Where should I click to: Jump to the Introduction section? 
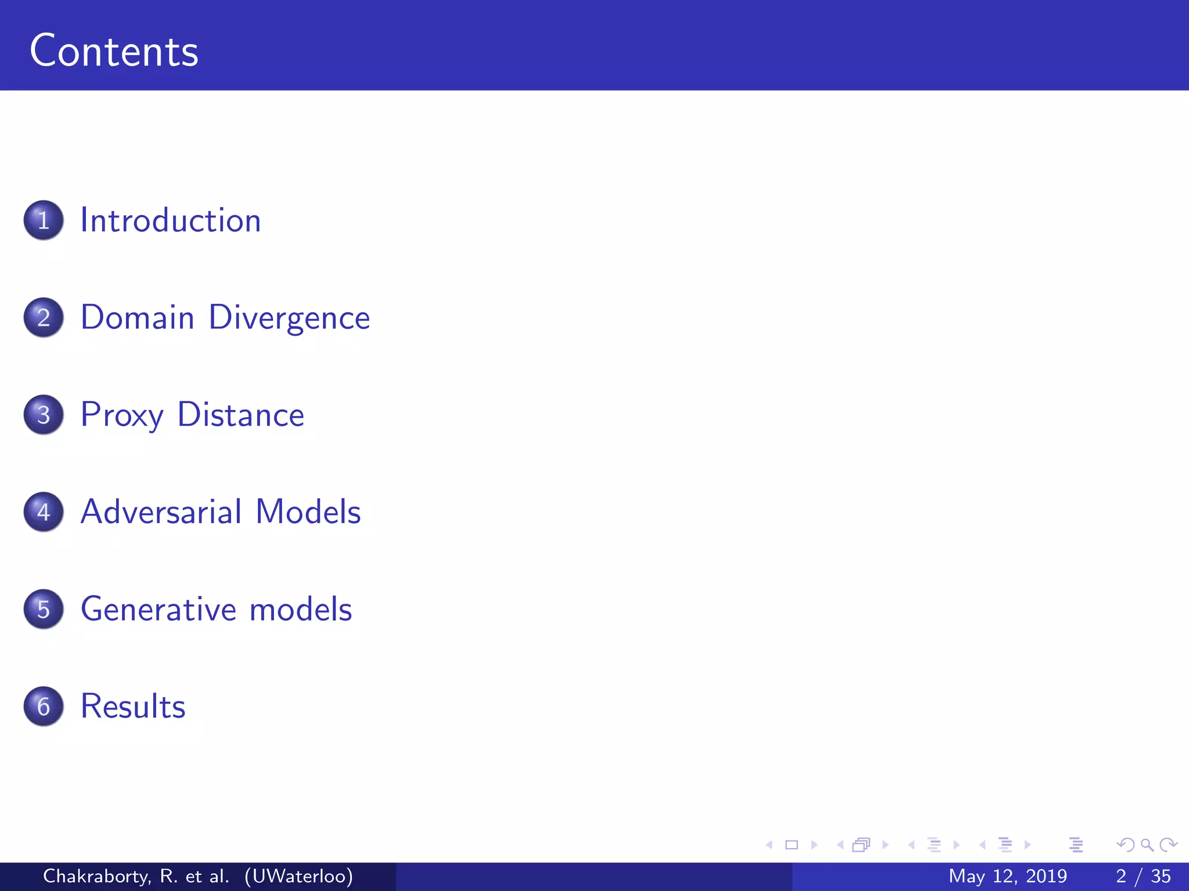pos(170,220)
